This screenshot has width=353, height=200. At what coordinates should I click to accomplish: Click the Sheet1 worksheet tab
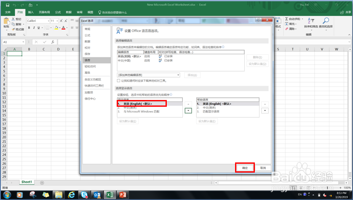(x=27, y=182)
